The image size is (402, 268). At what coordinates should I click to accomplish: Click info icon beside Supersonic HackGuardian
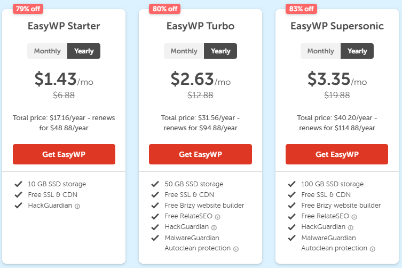pos(351,227)
